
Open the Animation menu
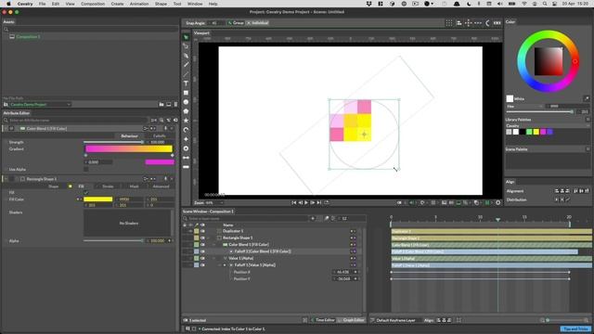pos(139,4)
